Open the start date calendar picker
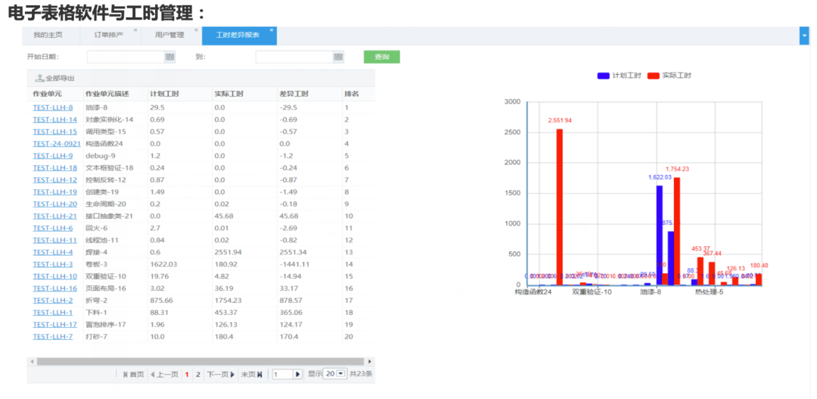This screenshot has width=817, height=399. pyautogui.click(x=169, y=57)
